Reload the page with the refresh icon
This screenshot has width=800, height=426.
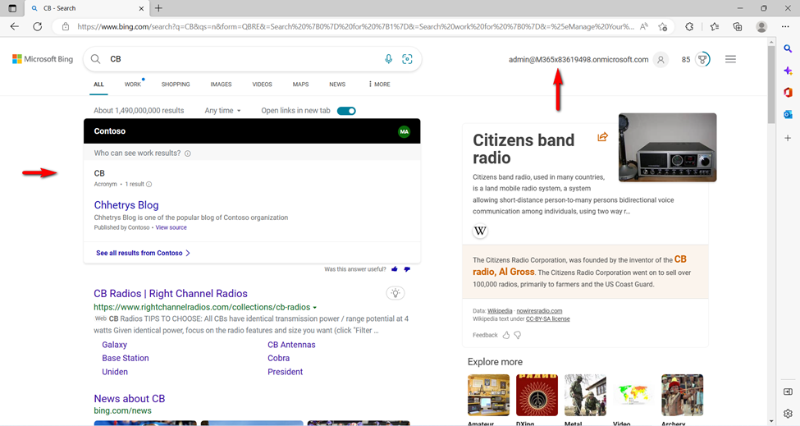[x=37, y=26]
